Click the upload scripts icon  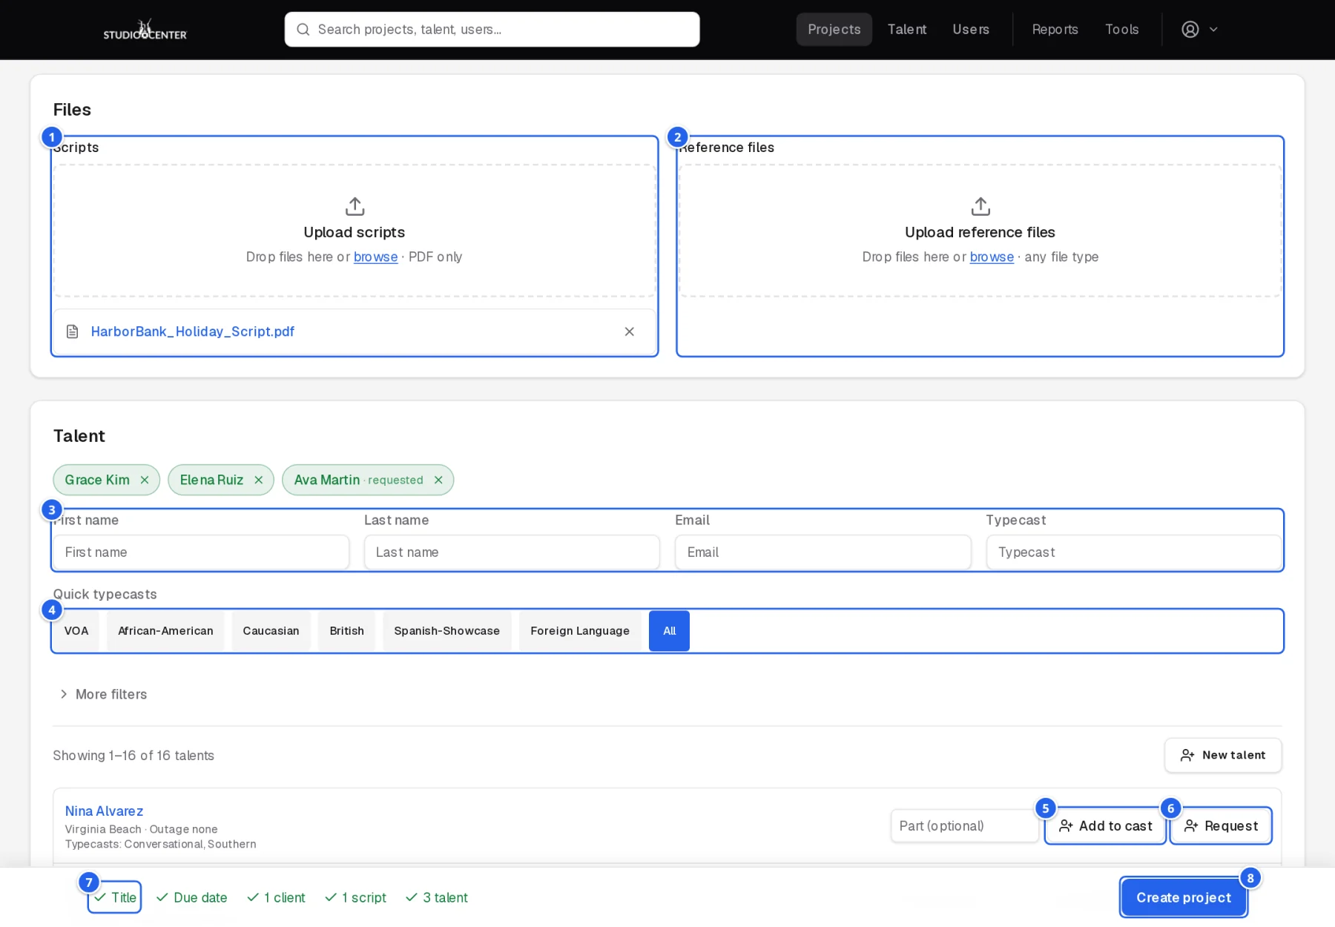pyautogui.click(x=355, y=205)
